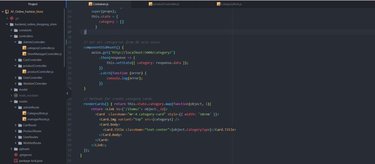Collapse the backend_online_shopping_store folder
Image resolution: width=375 pixels, height=164 pixels.
coord(7,24)
